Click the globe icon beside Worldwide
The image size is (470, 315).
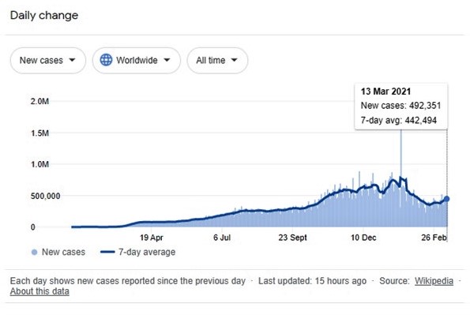106,60
